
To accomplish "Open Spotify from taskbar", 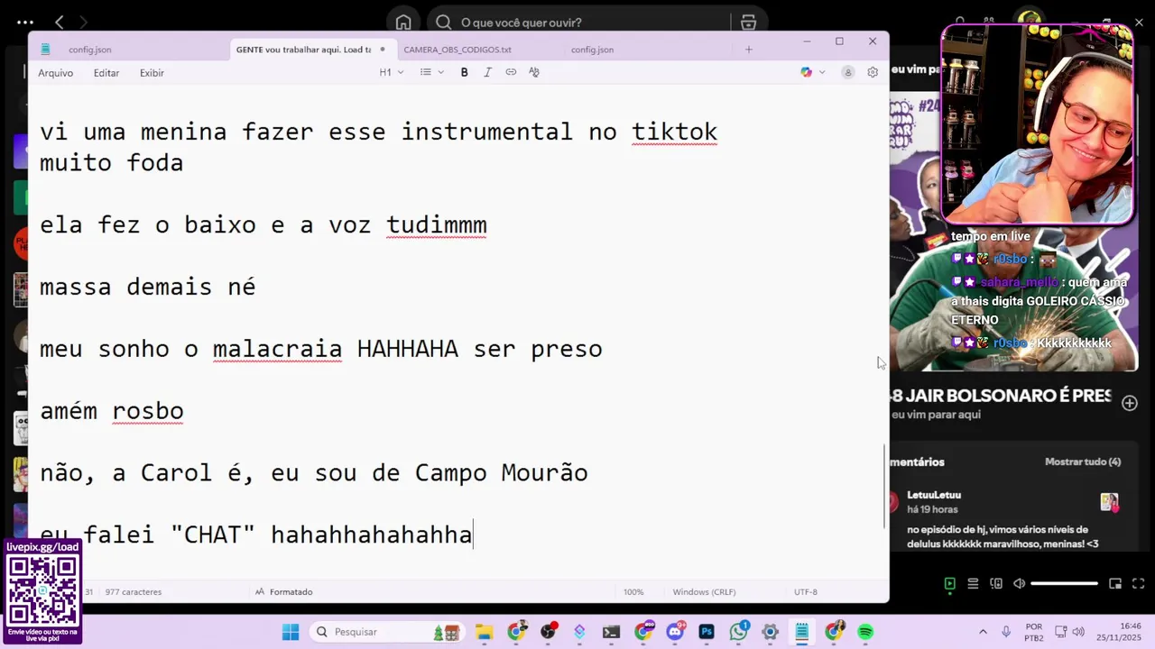I will point(865,632).
